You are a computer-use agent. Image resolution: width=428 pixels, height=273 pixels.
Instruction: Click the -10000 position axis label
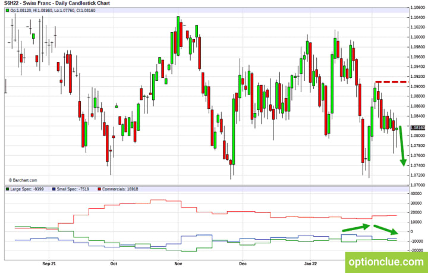[x=416, y=241]
